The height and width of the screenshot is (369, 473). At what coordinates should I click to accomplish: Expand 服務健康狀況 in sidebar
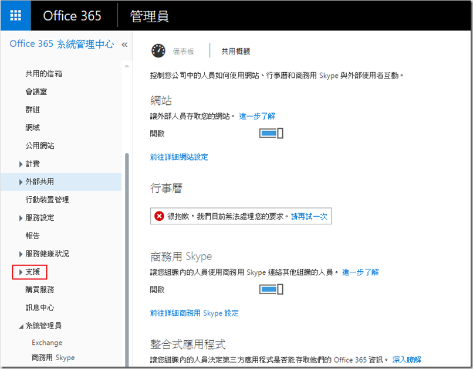22,254
